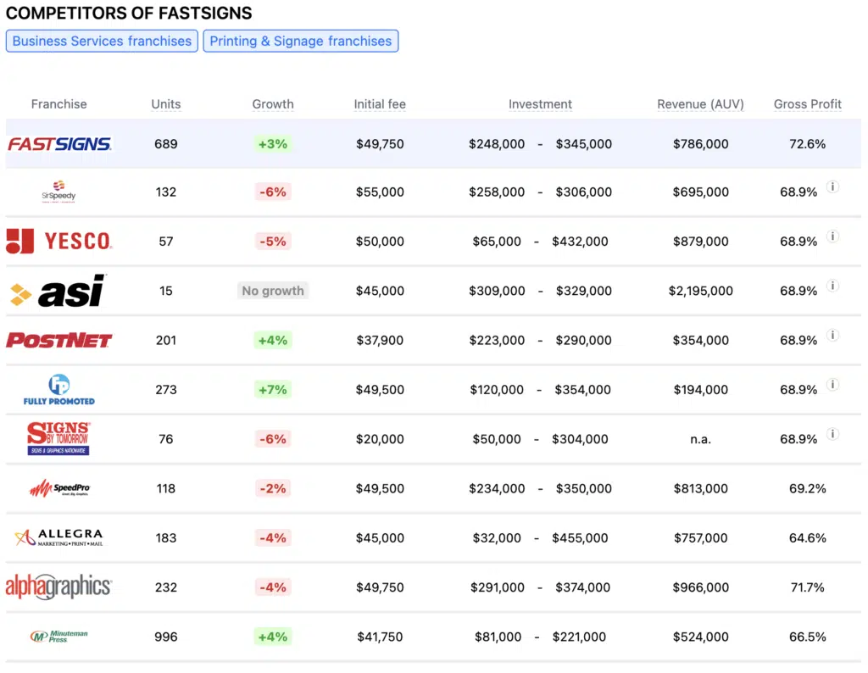Open the PostNet logo
The image size is (868, 673).
(59, 340)
